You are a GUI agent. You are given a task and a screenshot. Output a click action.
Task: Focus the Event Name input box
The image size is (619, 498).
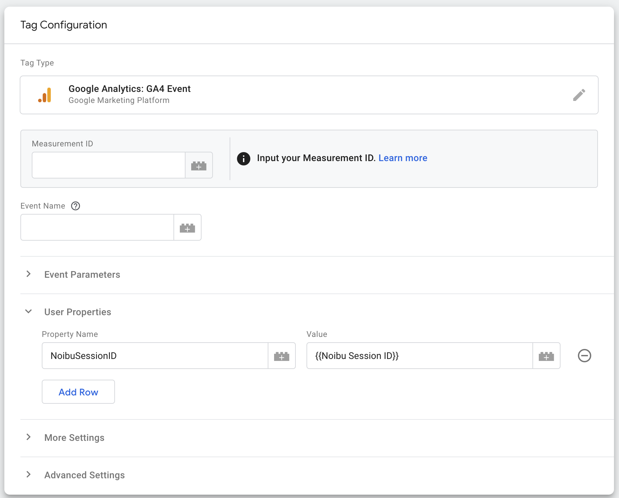pos(97,228)
